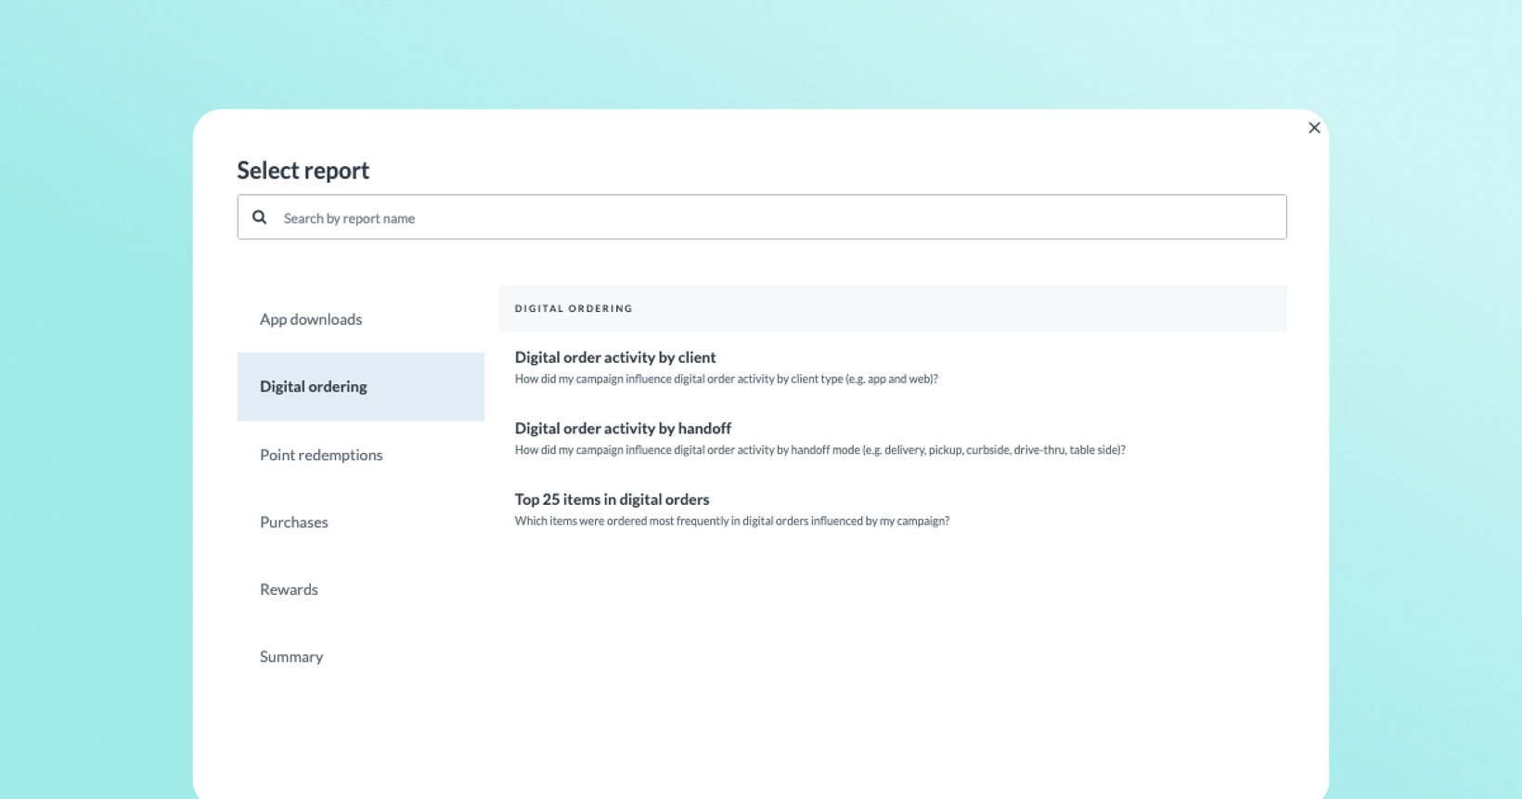This screenshot has height=799, width=1522.
Task: Close the Select report dialog
Action: (1314, 128)
